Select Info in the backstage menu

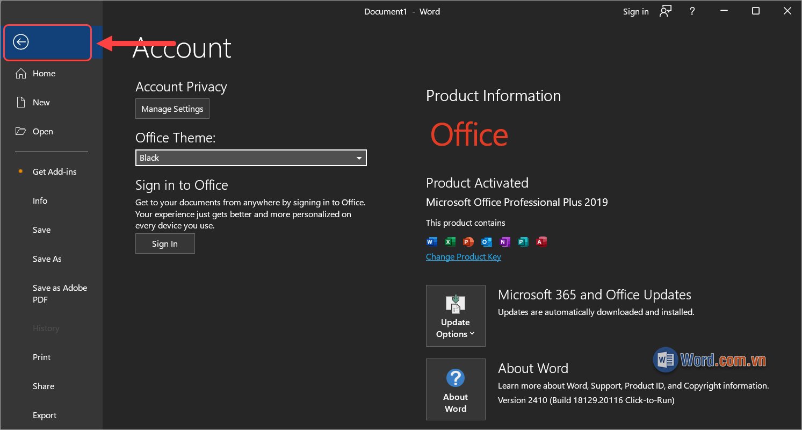pos(40,201)
